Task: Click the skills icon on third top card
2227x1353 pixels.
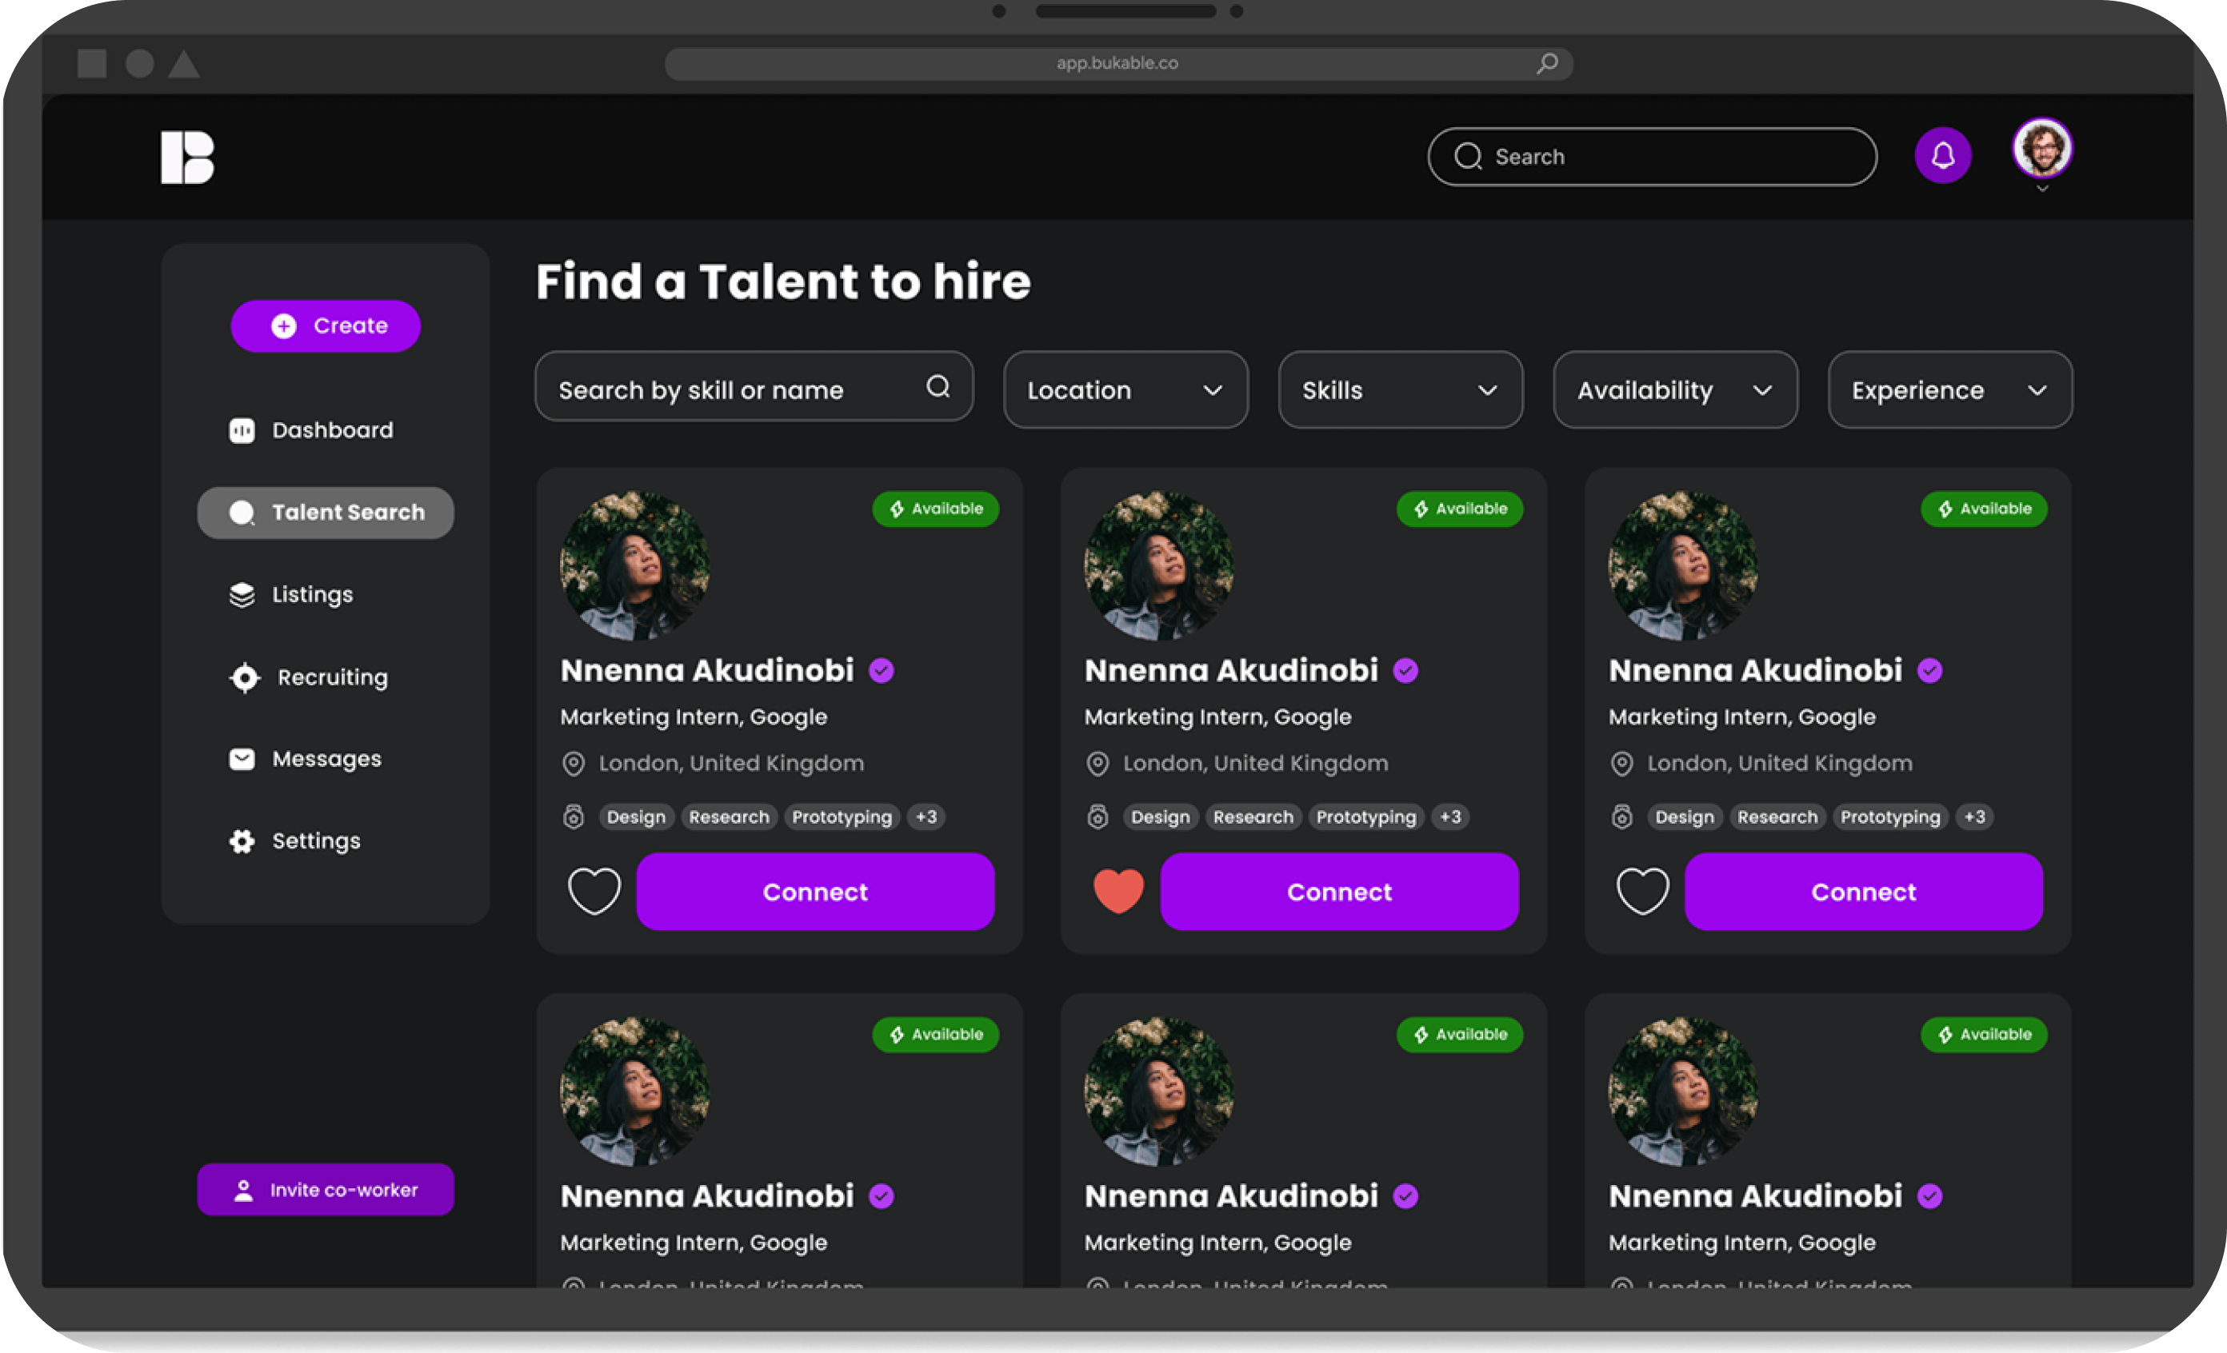Action: pyautogui.click(x=1621, y=816)
